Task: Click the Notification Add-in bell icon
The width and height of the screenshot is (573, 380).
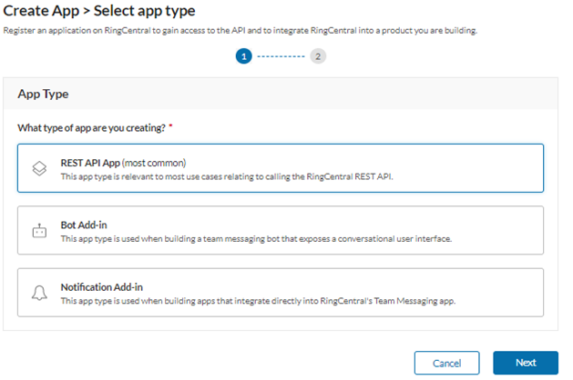Action: [x=39, y=293]
